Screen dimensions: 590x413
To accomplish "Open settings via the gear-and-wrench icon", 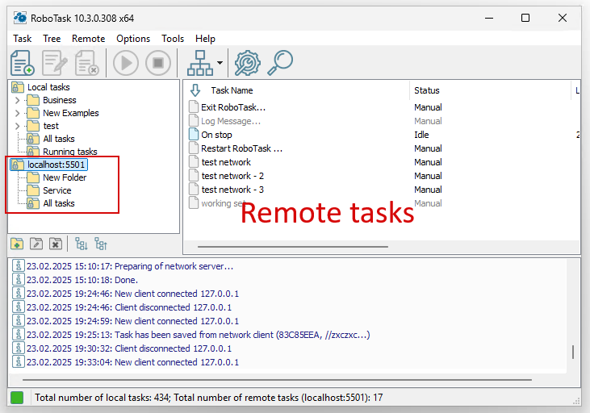I will click(247, 63).
